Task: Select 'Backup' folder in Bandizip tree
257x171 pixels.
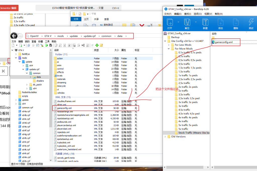Action: coord(175,37)
